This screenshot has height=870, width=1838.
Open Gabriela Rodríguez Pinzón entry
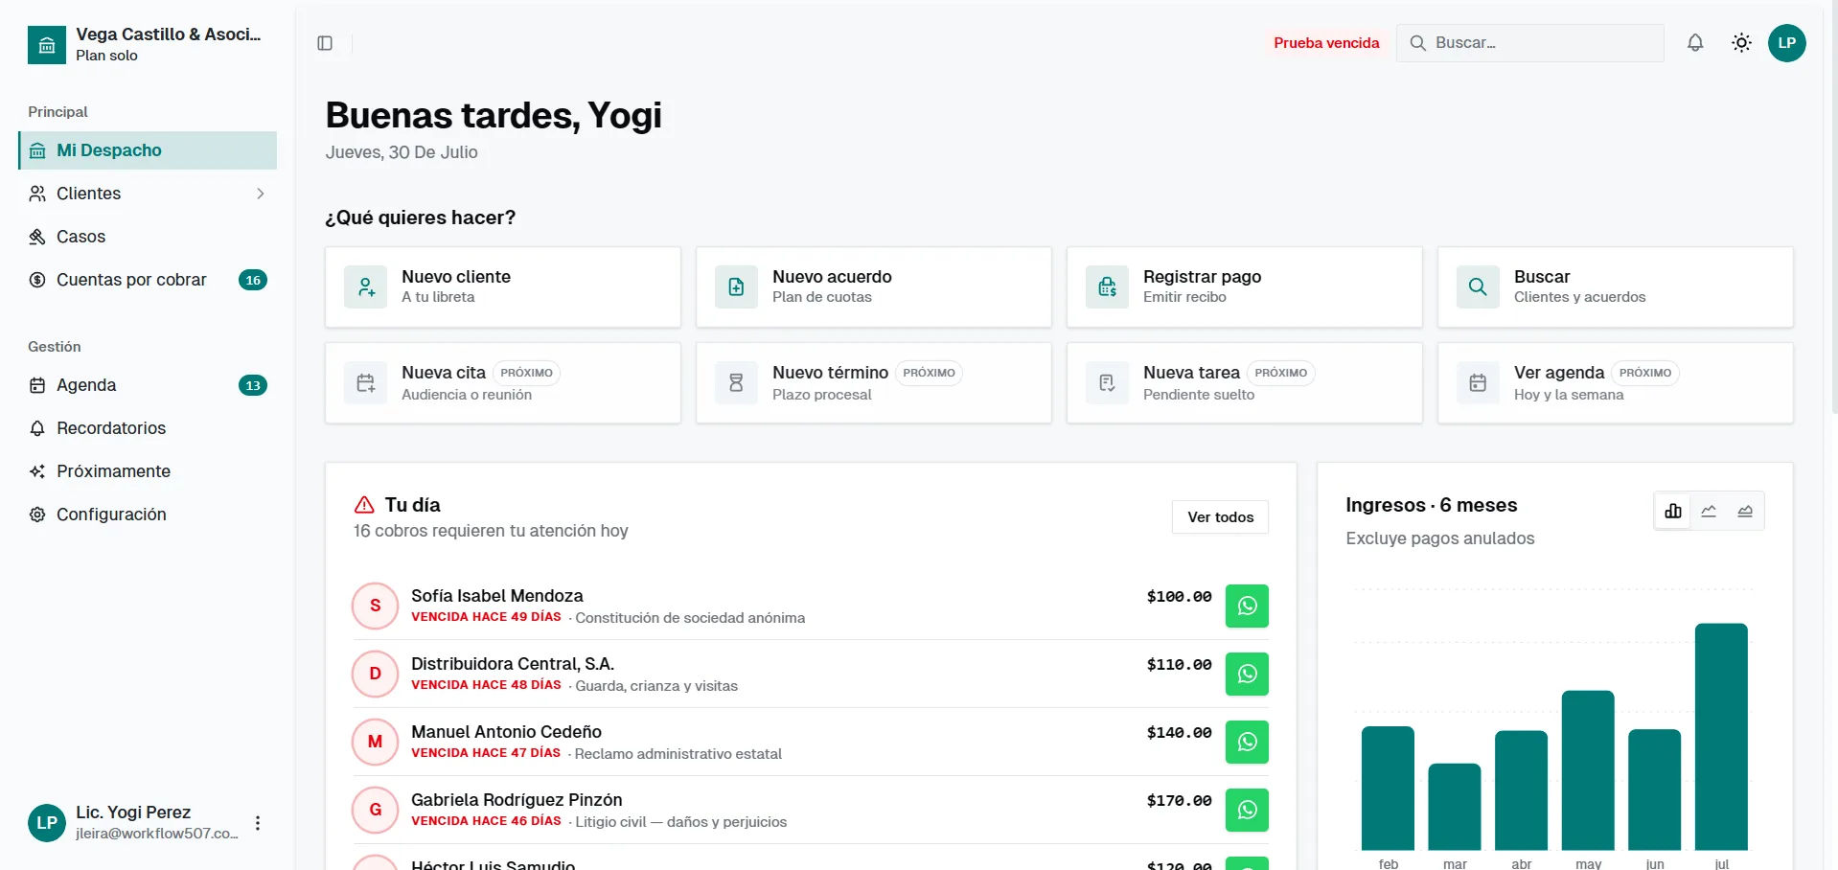coord(811,811)
